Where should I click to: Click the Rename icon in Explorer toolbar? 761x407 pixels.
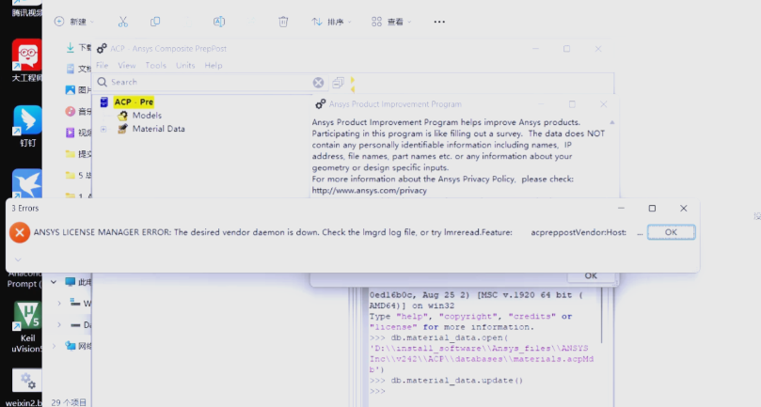(x=219, y=22)
